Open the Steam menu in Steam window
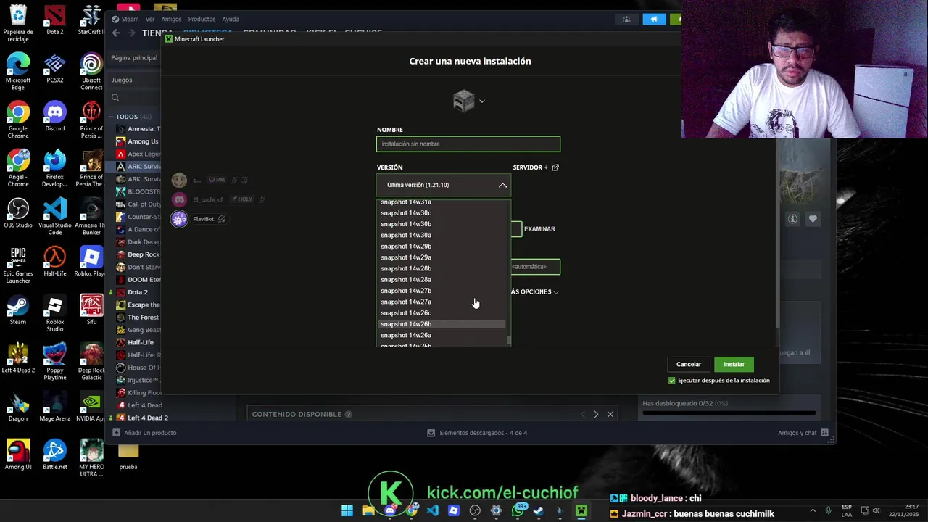Viewport: 928px width, 522px height. (x=125, y=19)
